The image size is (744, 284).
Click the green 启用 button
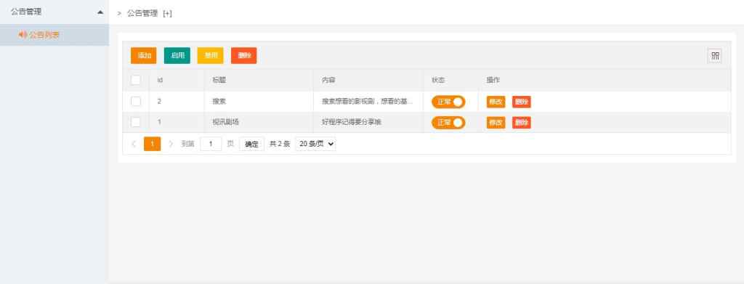coord(177,55)
